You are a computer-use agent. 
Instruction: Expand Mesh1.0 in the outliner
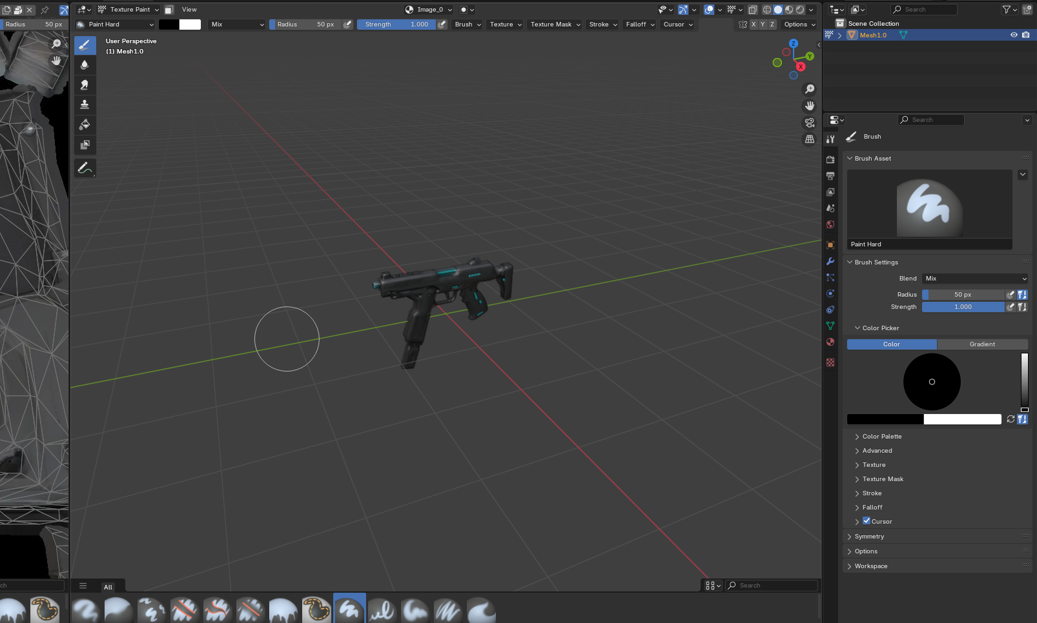(839, 35)
